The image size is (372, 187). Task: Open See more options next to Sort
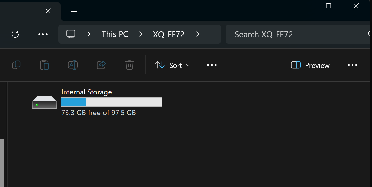coord(212,65)
